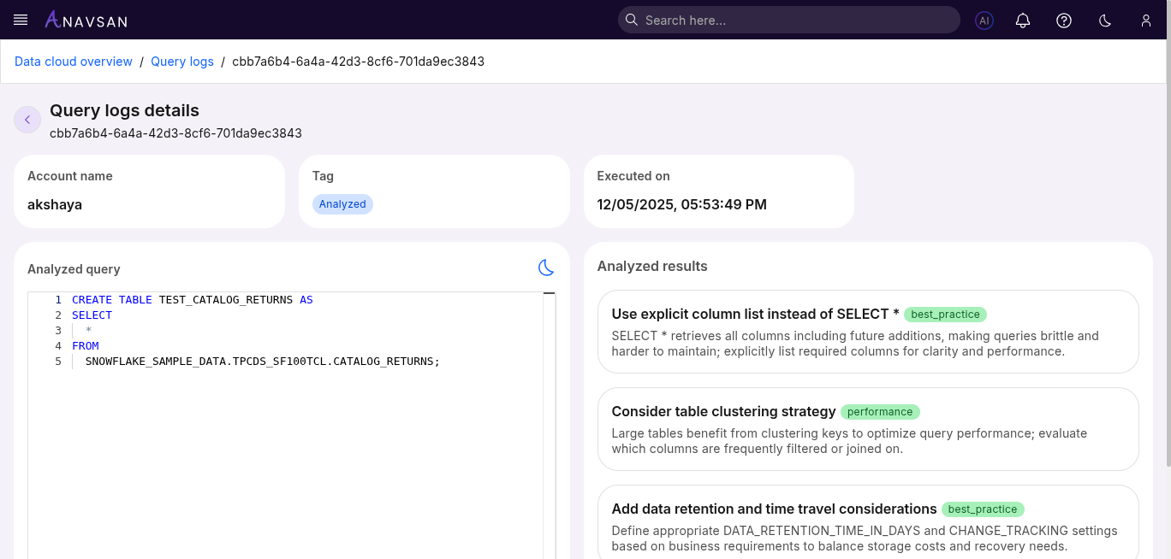Click the Analyzed tag badge
Viewport: 1171px width, 559px height.
tap(342, 204)
